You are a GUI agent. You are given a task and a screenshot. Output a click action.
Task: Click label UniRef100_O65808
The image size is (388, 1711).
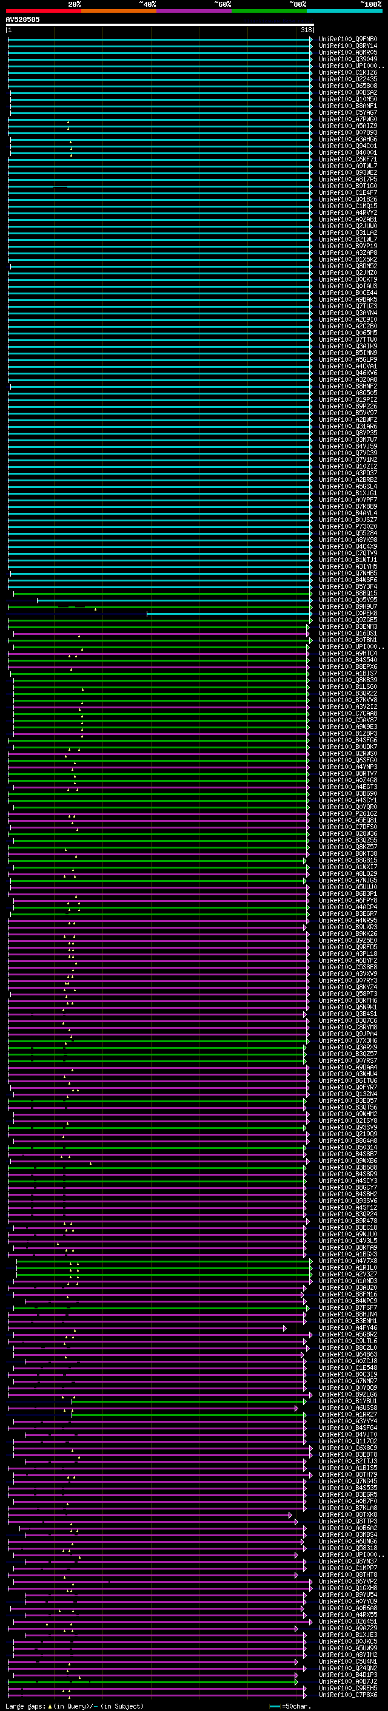coord(348,86)
